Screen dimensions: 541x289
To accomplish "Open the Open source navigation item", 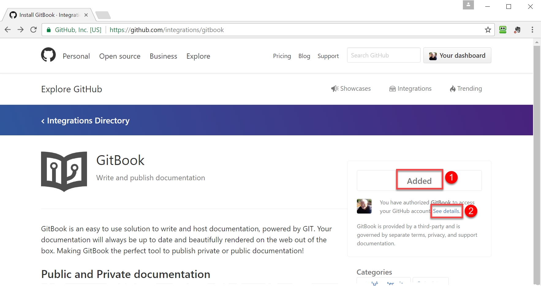I will 120,56.
